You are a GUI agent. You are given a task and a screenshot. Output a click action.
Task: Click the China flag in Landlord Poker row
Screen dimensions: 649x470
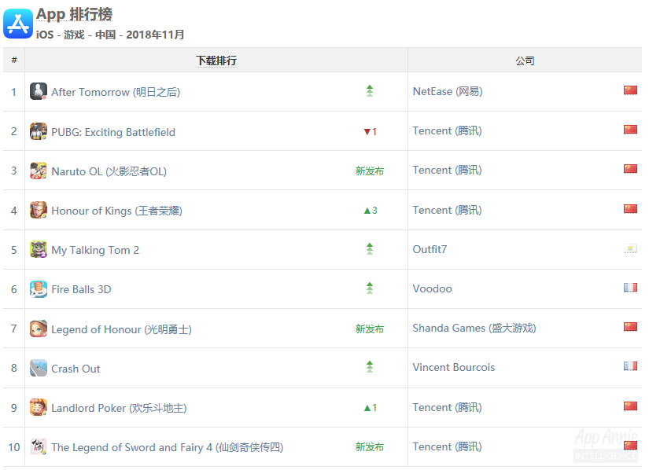630,406
